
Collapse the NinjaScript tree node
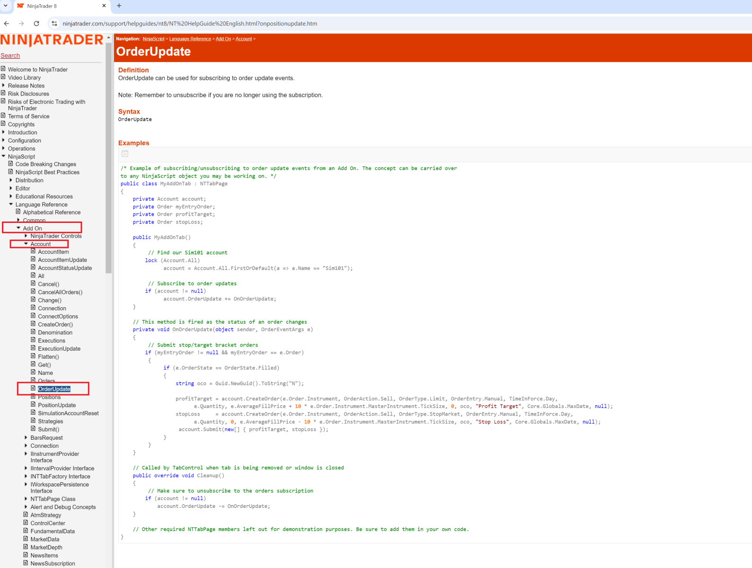[x=3, y=156]
